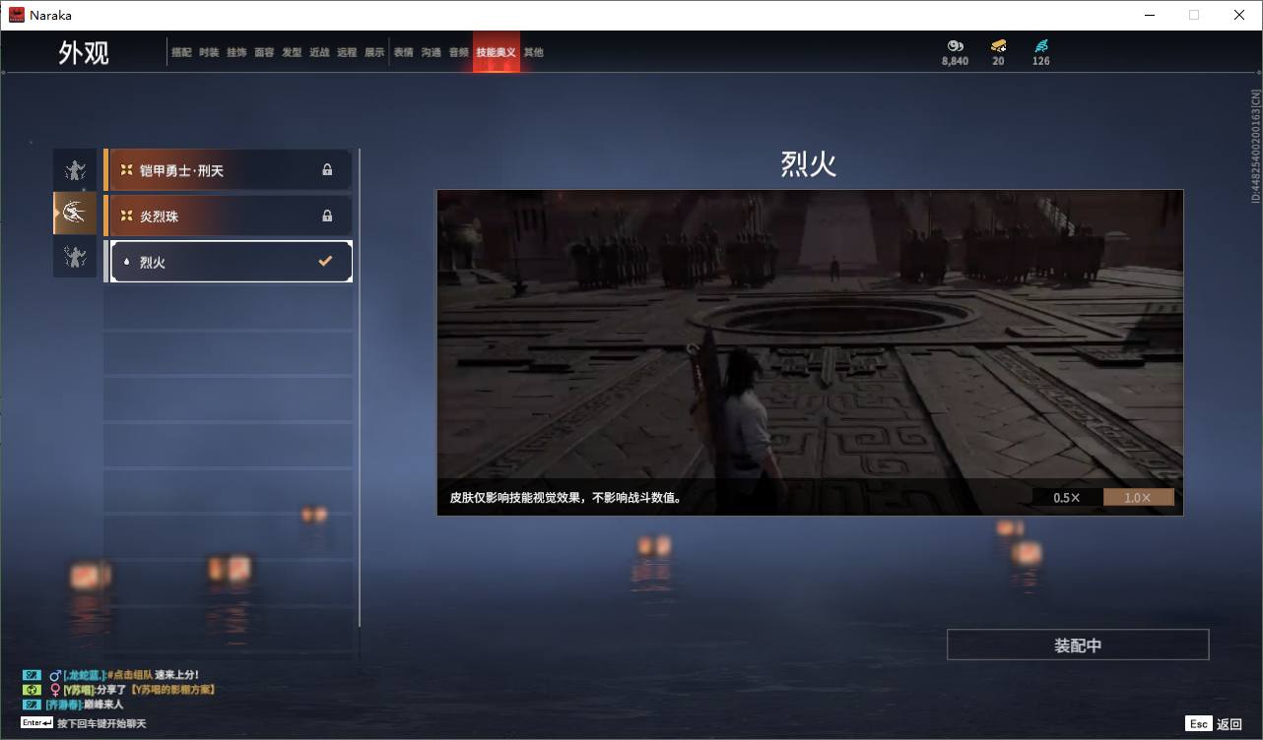This screenshot has width=1263, height=740.
Task: Click the skin list vertical scrollbar
Action: click(x=359, y=388)
